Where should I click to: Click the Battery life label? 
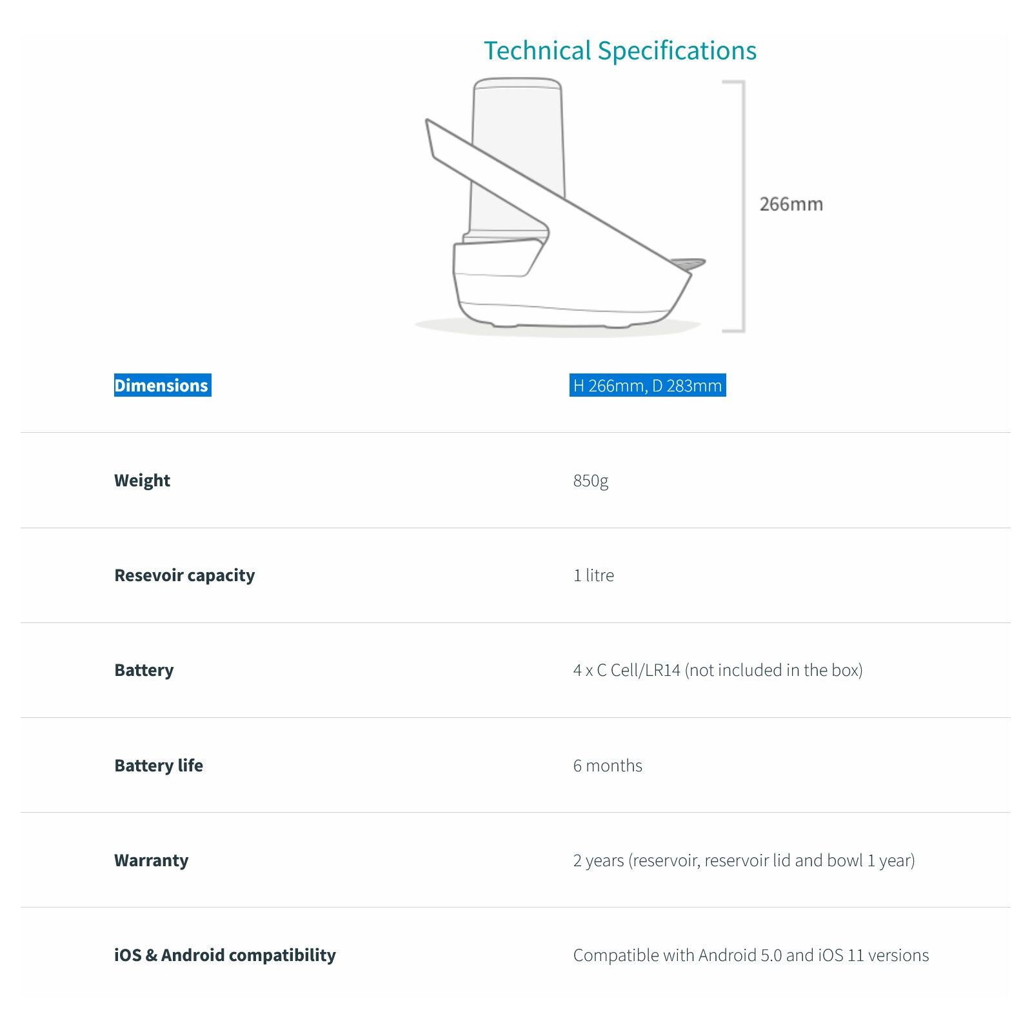(159, 766)
